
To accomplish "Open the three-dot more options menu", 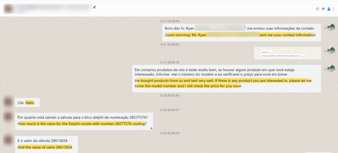I will (x=333, y=9).
